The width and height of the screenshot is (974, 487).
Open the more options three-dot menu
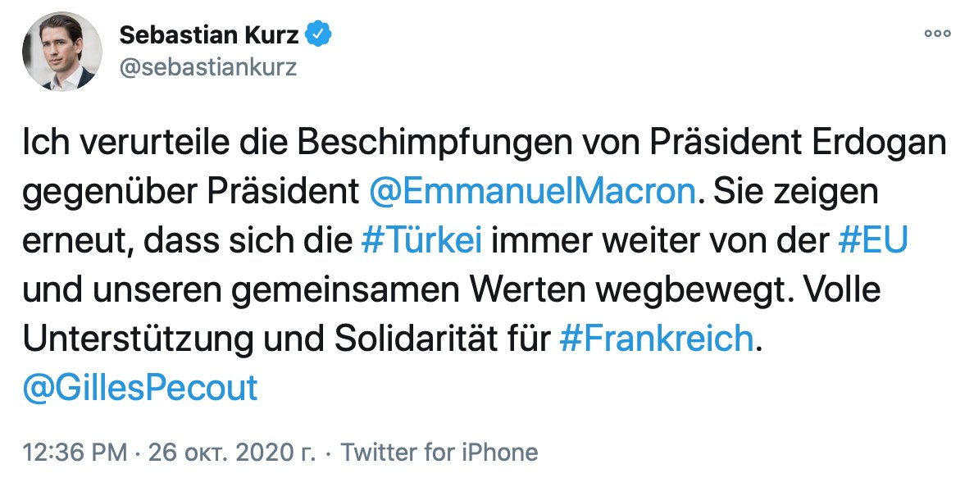click(936, 35)
